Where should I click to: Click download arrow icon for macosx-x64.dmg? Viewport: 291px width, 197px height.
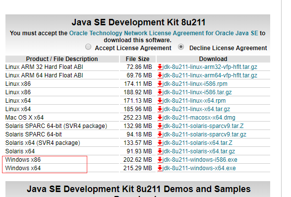tap(160, 118)
